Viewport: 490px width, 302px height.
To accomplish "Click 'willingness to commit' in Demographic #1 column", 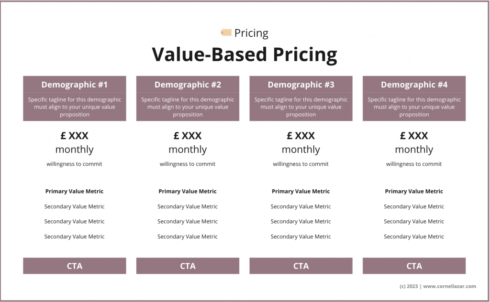I will coord(75,164).
